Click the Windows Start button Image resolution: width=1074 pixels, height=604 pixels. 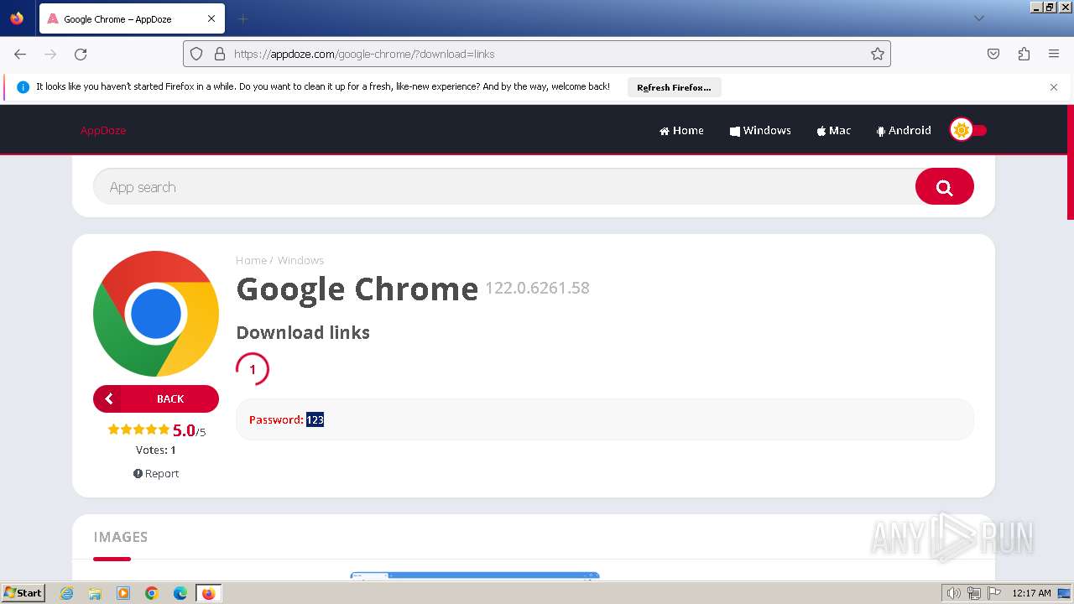[23, 592]
